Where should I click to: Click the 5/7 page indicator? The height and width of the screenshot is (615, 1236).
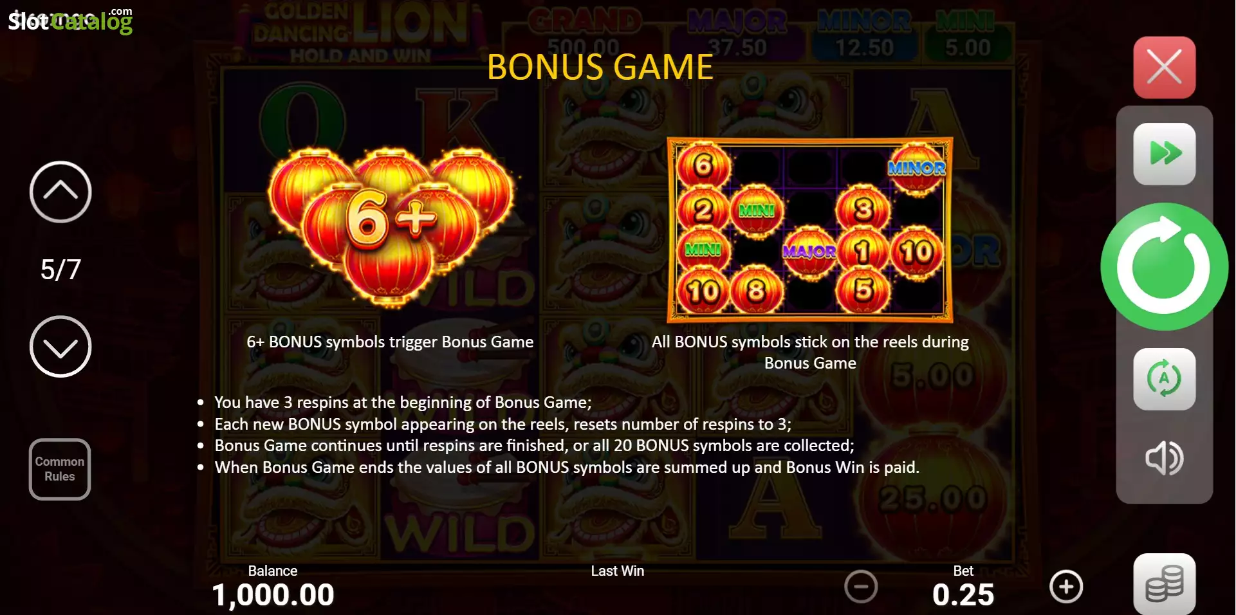pos(60,270)
